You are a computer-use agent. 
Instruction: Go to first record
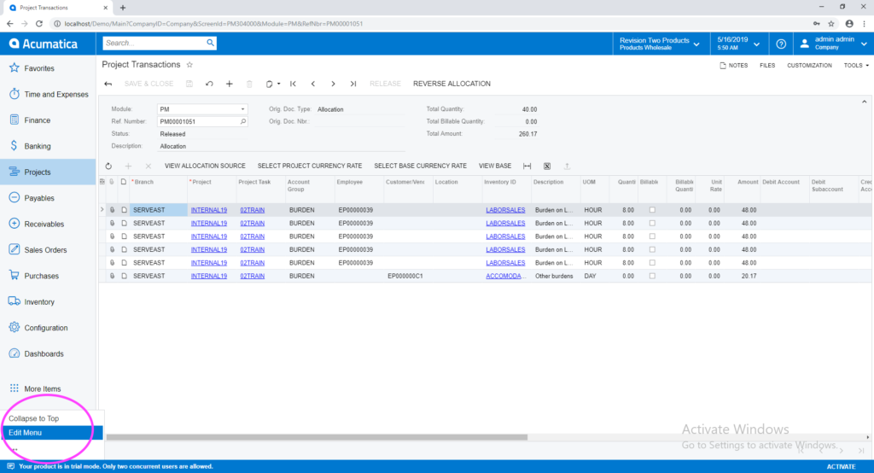[294, 84]
